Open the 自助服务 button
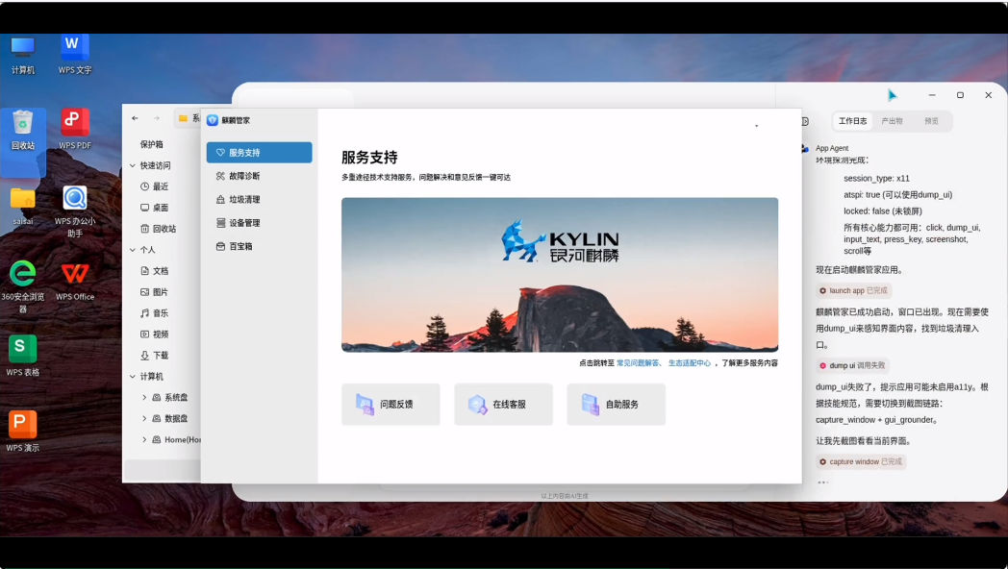Screen dimensions: 1008x569 616,405
